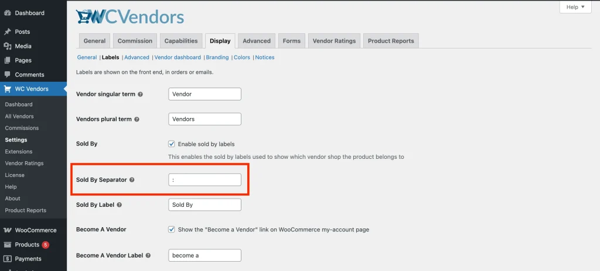Open the Branding sub-section link
Image resolution: width=600 pixels, height=271 pixels.
[217, 57]
